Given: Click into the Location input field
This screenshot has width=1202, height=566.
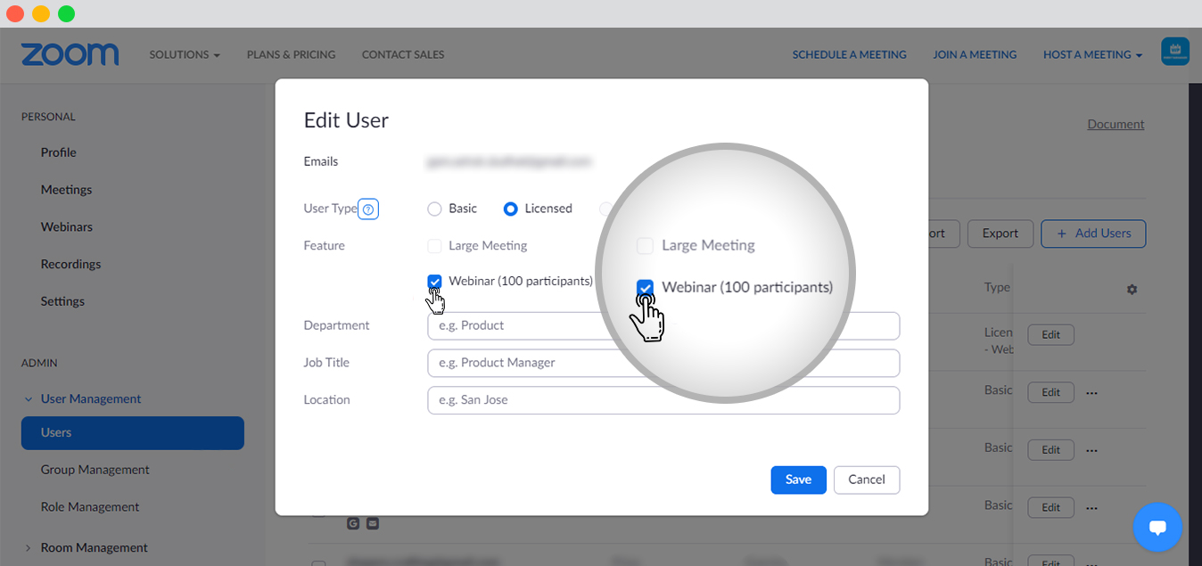Looking at the screenshot, I should (663, 400).
